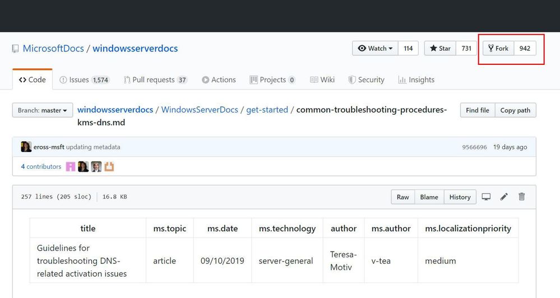Open desktop view monitor icon

point(486,197)
